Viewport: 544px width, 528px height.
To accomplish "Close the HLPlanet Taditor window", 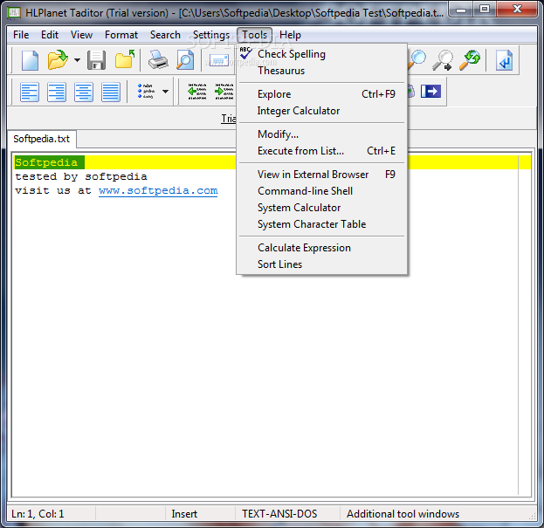I will 517,10.
